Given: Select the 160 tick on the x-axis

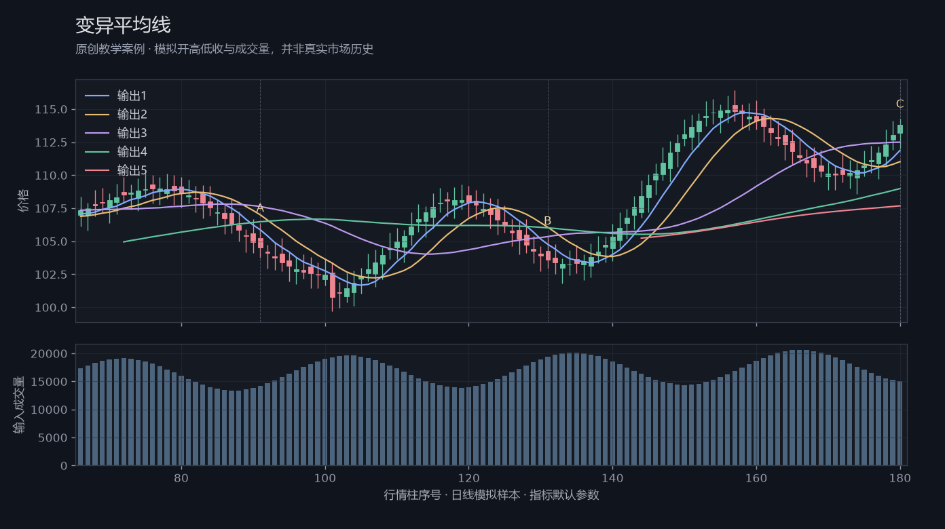Looking at the screenshot, I should [x=756, y=477].
